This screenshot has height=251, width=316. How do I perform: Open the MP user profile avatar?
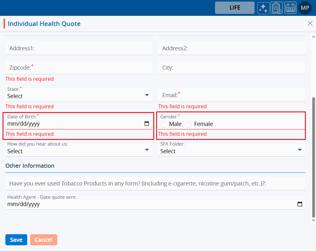(x=305, y=8)
